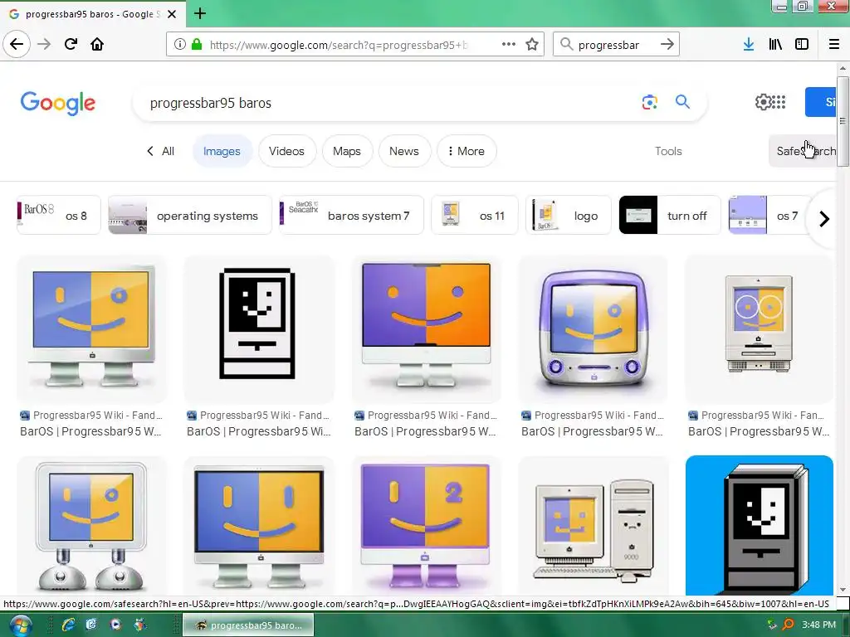Click the Firefox search box with 'progressbar'
Viewport: 850px width, 637px height.
tap(615, 45)
